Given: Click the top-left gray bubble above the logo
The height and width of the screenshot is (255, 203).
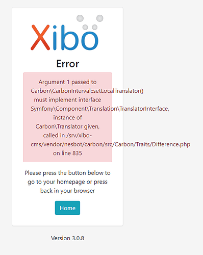Looking at the screenshot, I should click(x=80, y=18).
